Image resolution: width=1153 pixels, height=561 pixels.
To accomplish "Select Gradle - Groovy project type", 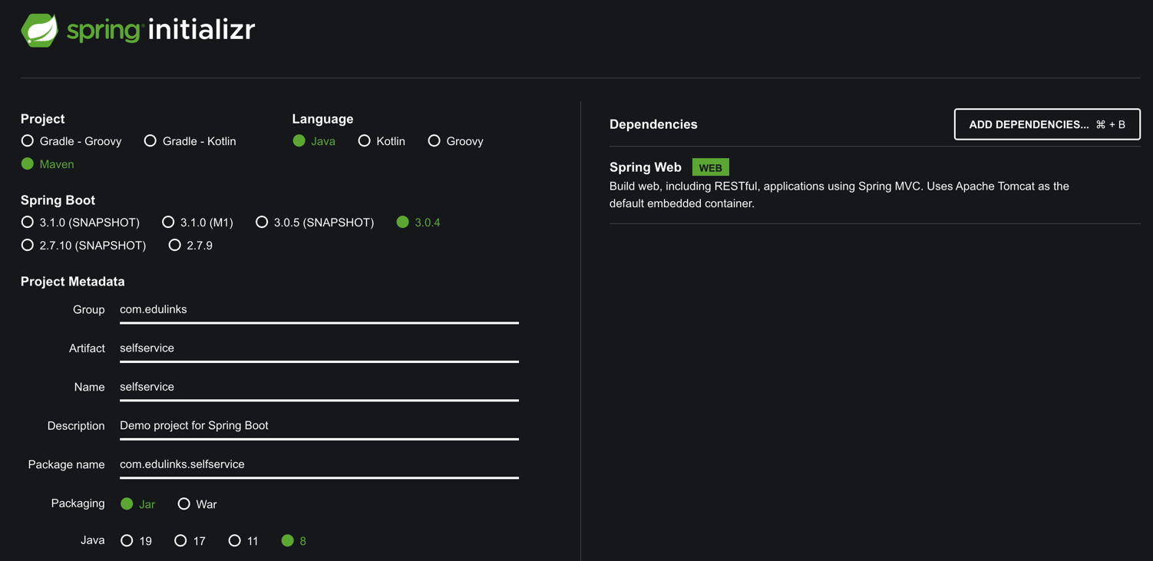I will click(x=71, y=141).
